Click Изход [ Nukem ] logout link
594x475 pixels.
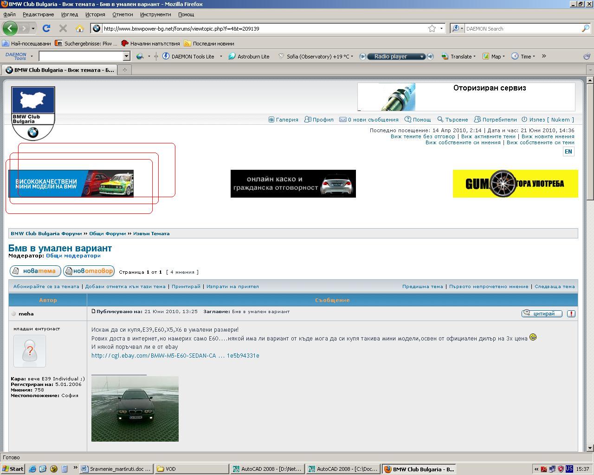[548, 120]
